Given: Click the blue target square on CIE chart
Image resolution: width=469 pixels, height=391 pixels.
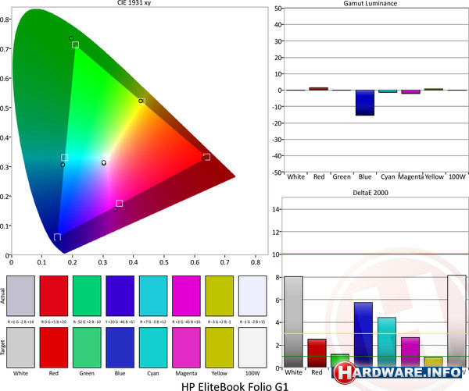Looking at the screenshot, I should [x=57, y=237].
